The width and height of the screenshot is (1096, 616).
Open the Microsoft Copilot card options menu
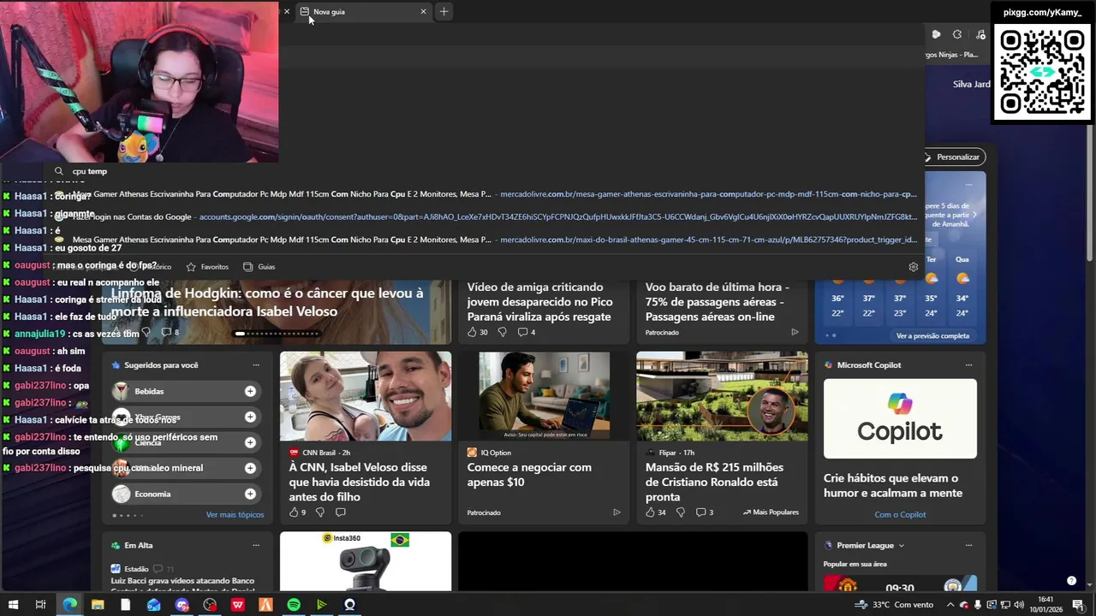tap(968, 365)
